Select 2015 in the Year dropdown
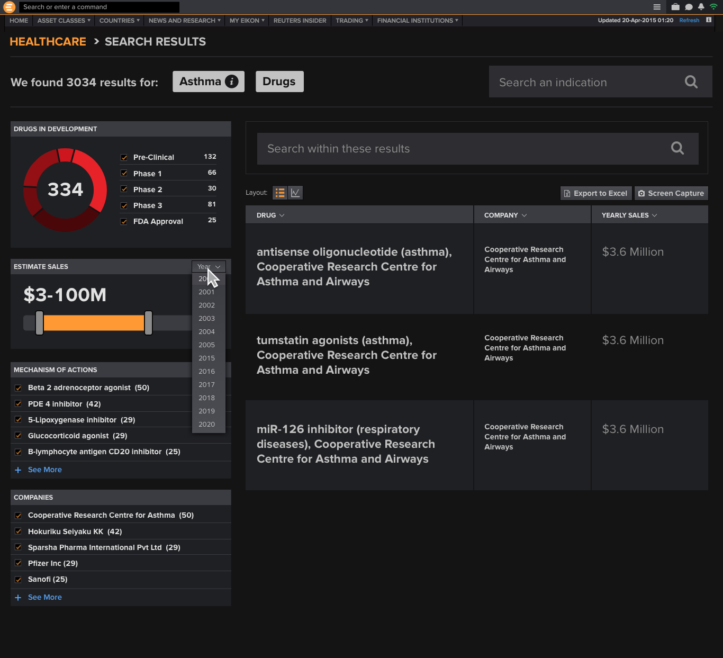723x658 pixels. point(206,358)
